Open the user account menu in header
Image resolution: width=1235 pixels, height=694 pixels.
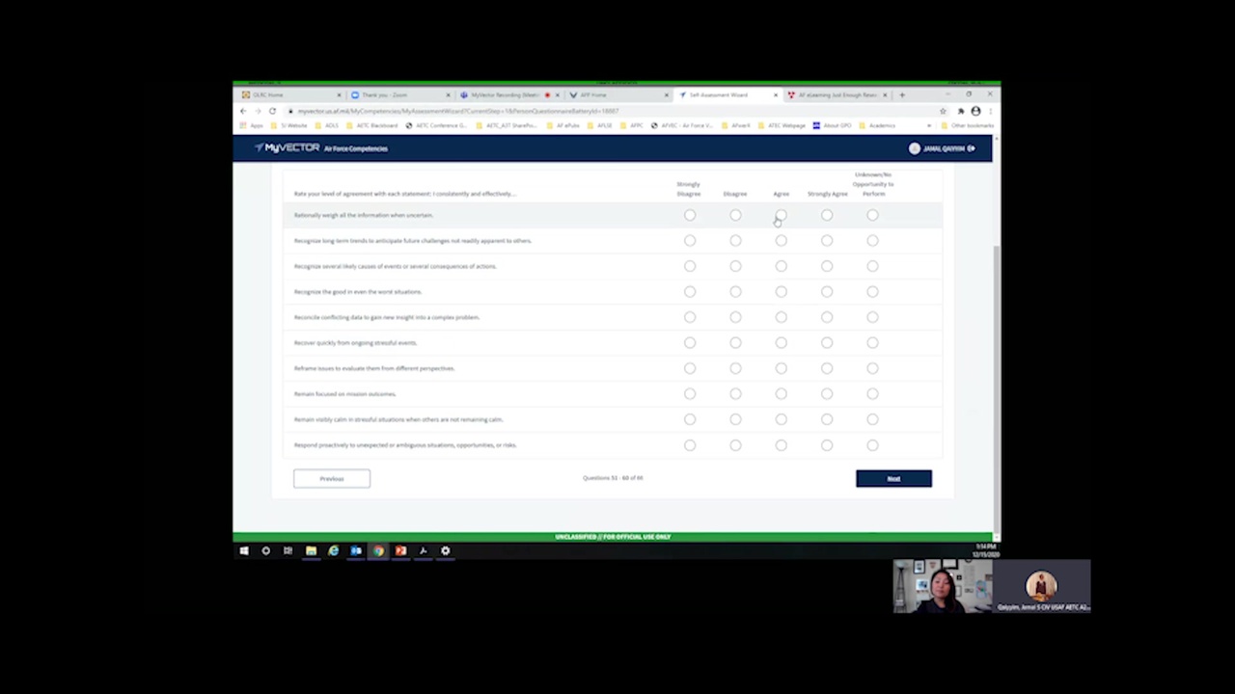[942, 148]
